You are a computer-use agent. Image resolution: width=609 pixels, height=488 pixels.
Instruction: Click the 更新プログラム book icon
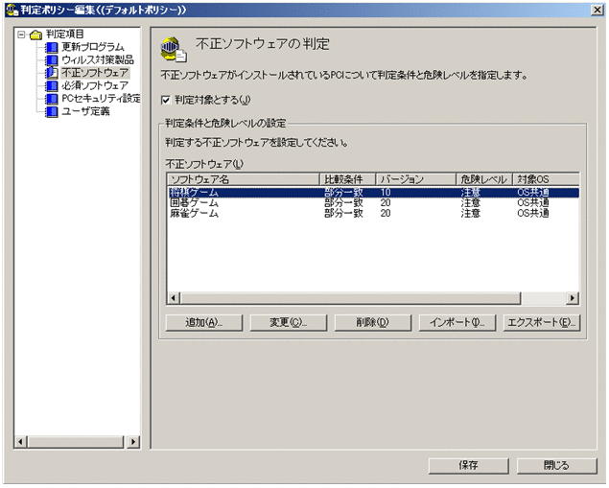[52, 47]
